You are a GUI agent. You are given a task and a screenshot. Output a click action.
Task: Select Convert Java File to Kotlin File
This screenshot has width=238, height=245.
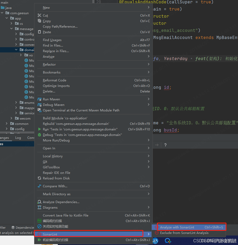pos(93,215)
